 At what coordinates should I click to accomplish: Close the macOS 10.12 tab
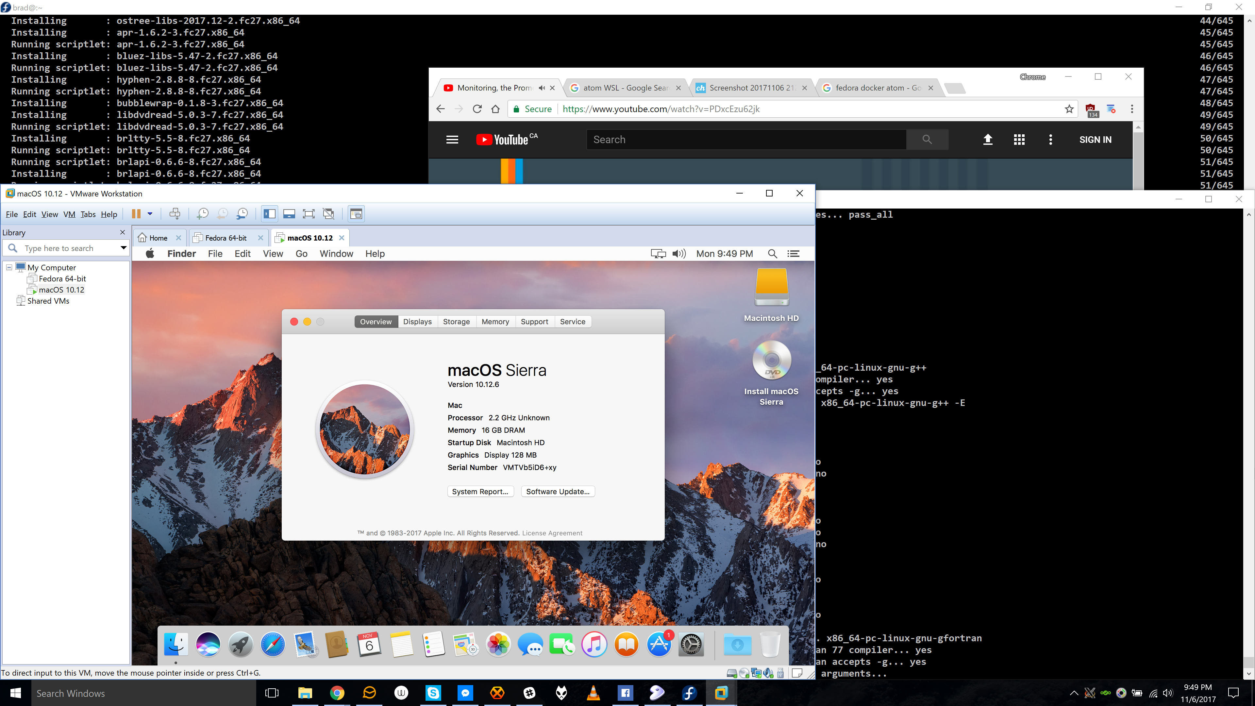click(342, 238)
